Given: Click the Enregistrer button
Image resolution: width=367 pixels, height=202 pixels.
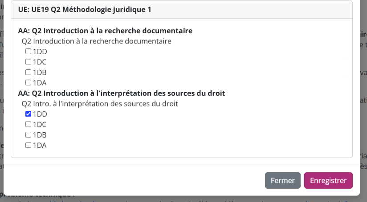Looking at the screenshot, I should click(328, 181).
